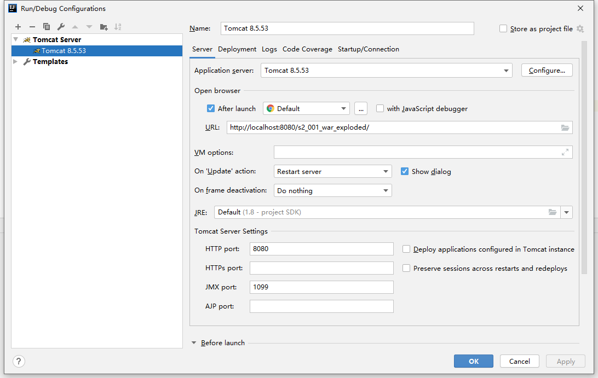Click the Move Down arrow icon
Screen dimensions: 598x378
pyautogui.click(x=89, y=27)
